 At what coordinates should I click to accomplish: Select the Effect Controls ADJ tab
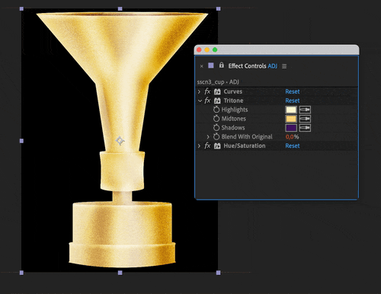[x=252, y=66]
